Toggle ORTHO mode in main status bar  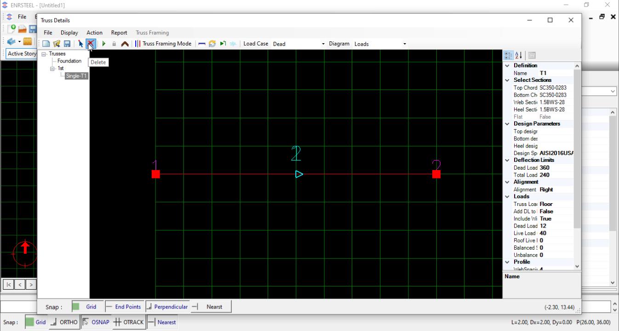click(x=64, y=322)
